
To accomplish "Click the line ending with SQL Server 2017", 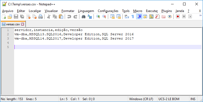I will pyautogui.click(x=74, y=38).
